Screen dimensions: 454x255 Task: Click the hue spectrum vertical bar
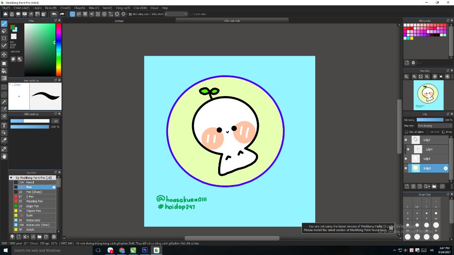(x=59, y=50)
